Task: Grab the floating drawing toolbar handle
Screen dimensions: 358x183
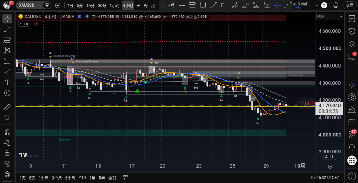Action: click(x=163, y=5)
